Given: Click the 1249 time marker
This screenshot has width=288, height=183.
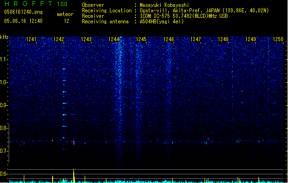Looking at the screenshot, I should pos(251,39).
